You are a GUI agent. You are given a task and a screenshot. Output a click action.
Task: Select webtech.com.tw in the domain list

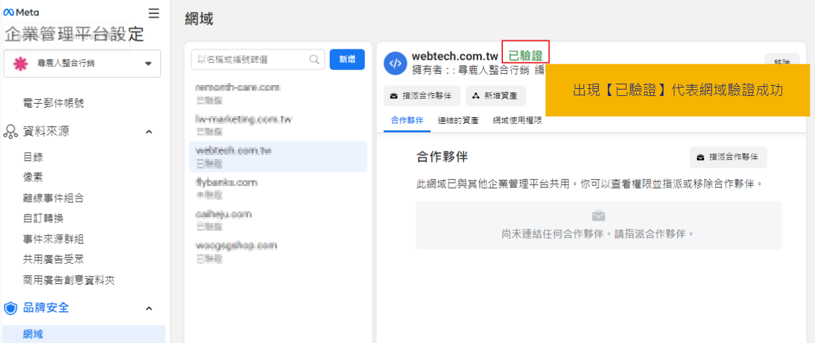click(x=278, y=156)
